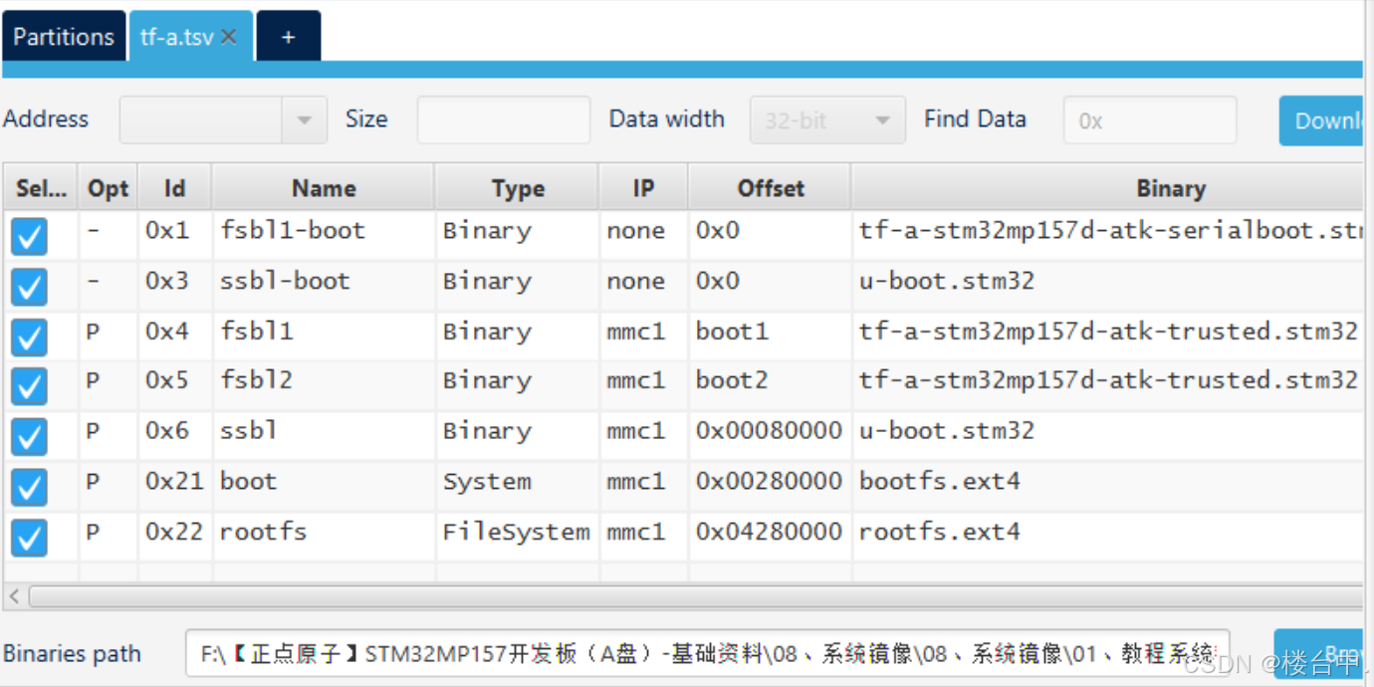Viewport: 1374px width, 687px height.
Task: Toggle checkbox for ssbl mmc1 row
Action: pyautogui.click(x=30, y=436)
